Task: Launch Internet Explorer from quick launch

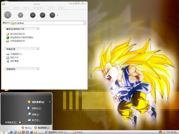Action: point(11,132)
